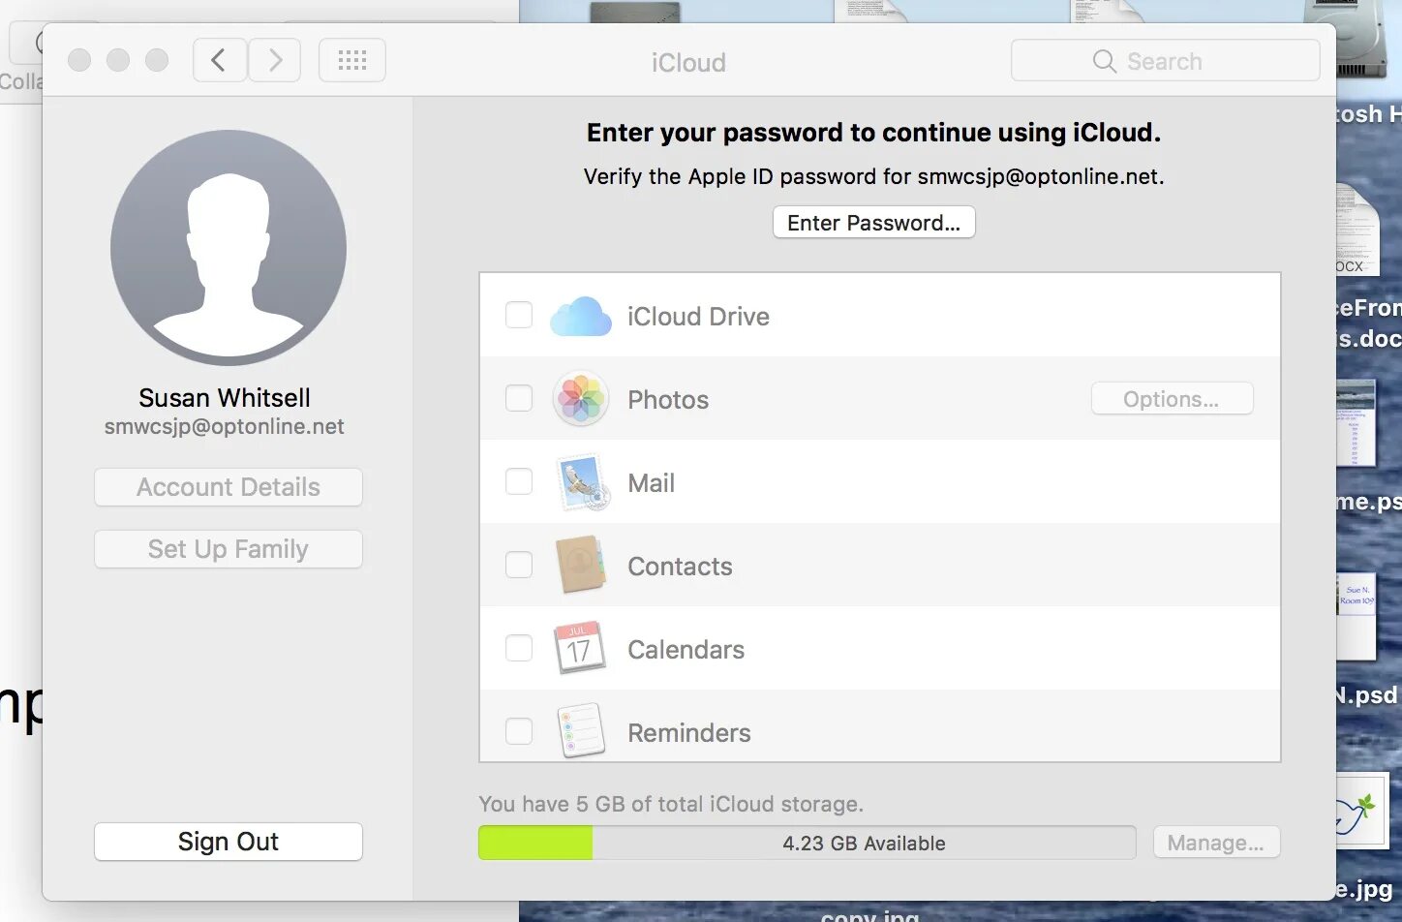The image size is (1402, 922).
Task: Click the Contacts book icon
Action: click(x=580, y=566)
